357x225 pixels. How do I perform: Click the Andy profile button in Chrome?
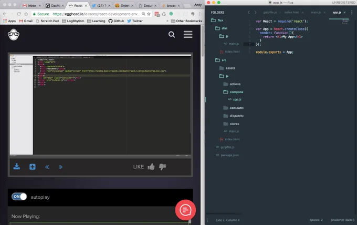[x=198, y=5]
